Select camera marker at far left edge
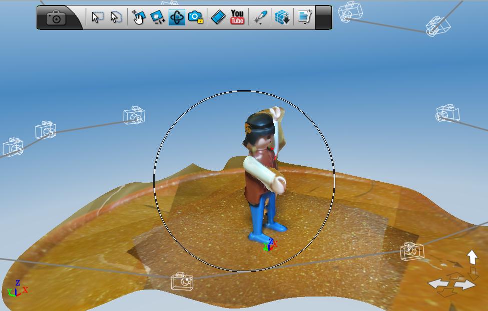This screenshot has height=311, width=488. [13, 147]
